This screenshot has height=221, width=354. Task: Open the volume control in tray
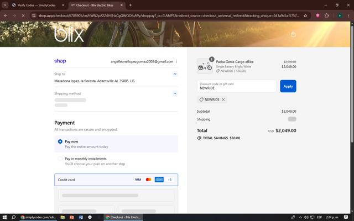point(306,217)
